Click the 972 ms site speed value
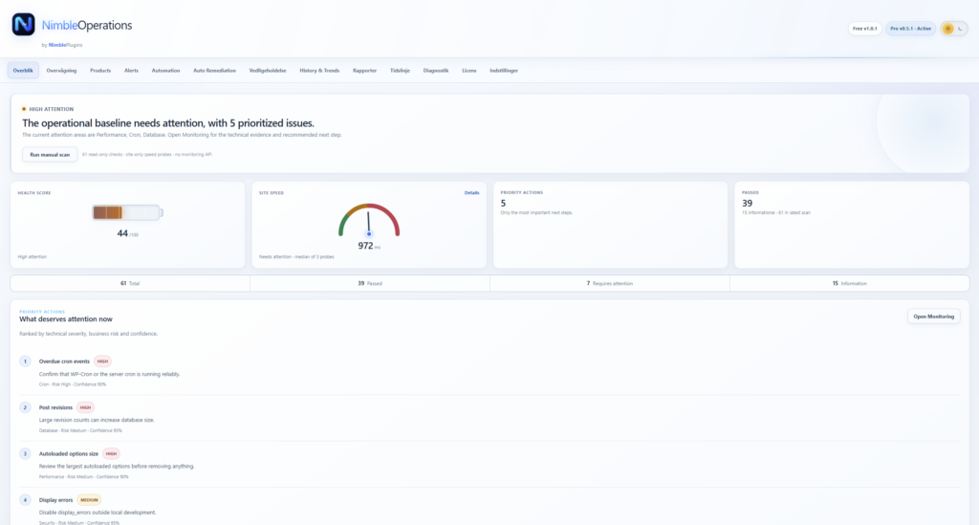 [x=369, y=246]
